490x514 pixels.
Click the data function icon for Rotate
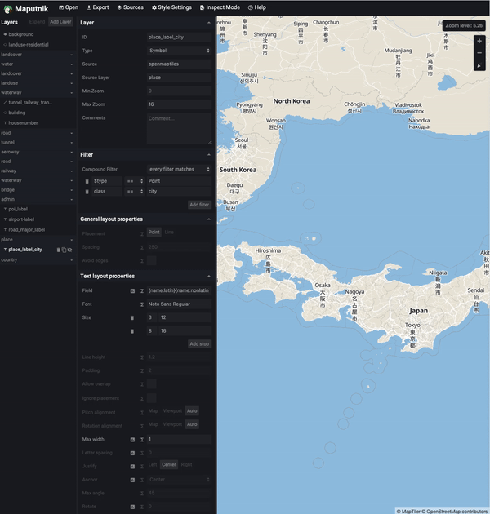132,507
